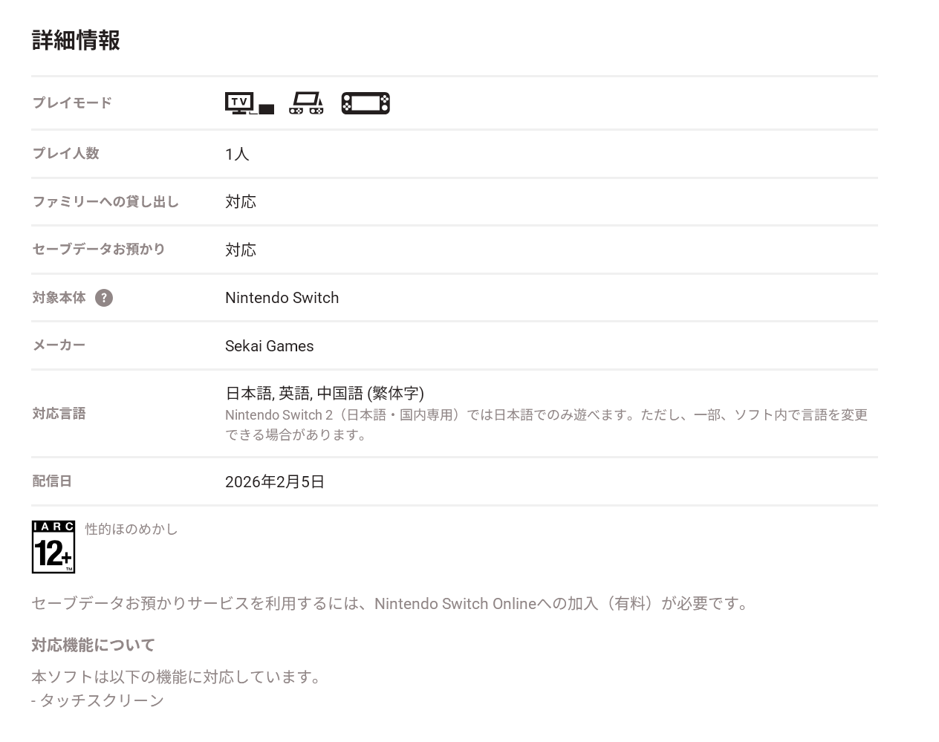
Task: Select 対応 value in セーブデータお預かり row
Action: (x=241, y=250)
